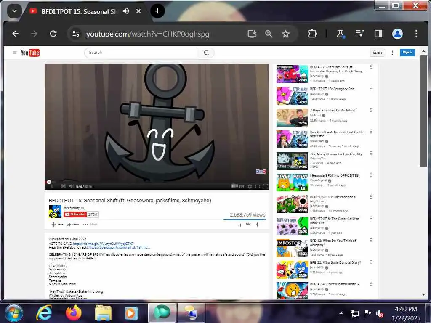Open video player settings gear
The height and width of the screenshot is (323, 431).
pos(250,186)
